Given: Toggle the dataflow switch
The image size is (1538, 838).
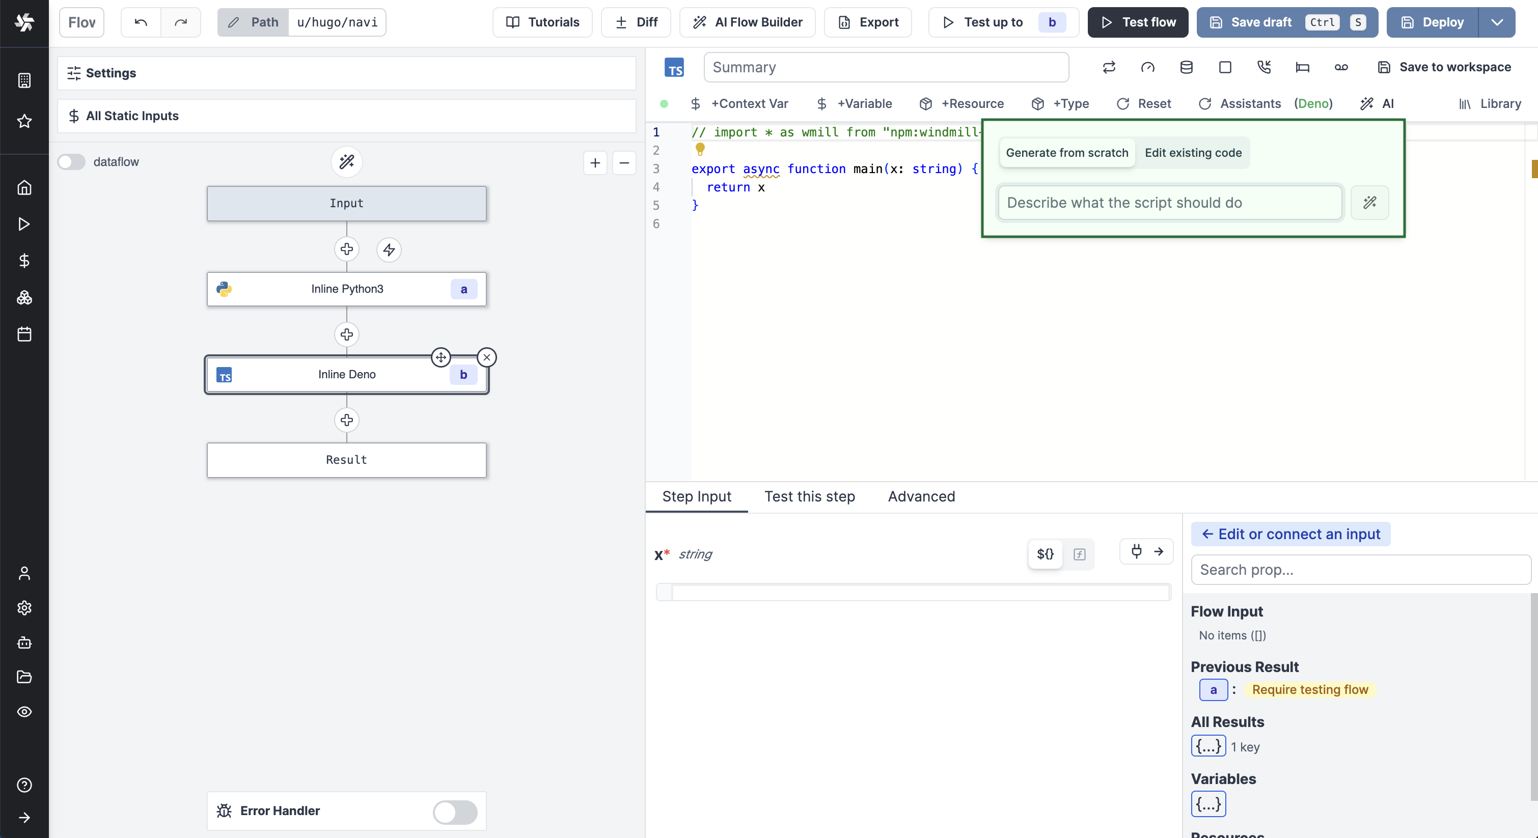Looking at the screenshot, I should tap(72, 162).
